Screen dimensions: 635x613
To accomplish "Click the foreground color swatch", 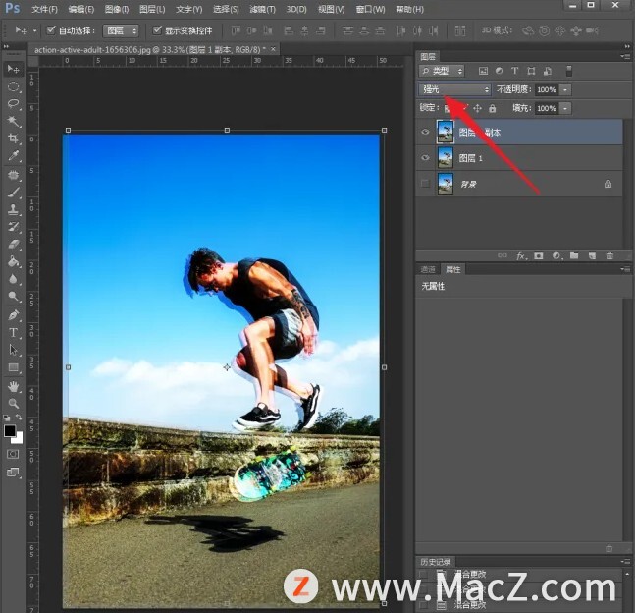I will point(10,431).
